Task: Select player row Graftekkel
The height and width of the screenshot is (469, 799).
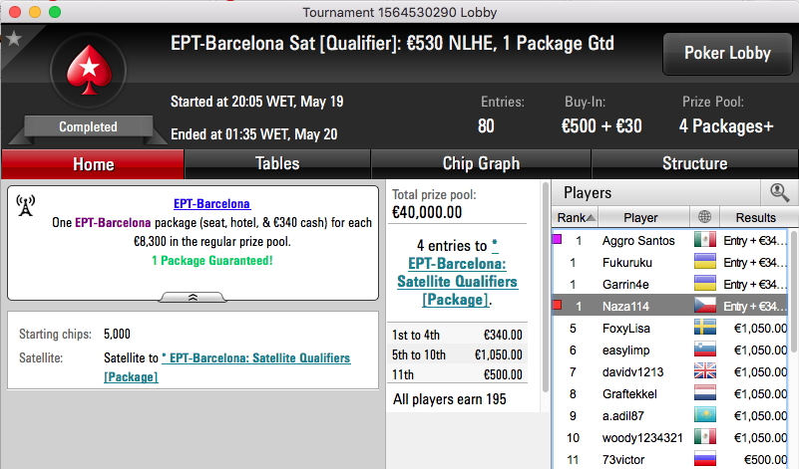Action: (670, 393)
